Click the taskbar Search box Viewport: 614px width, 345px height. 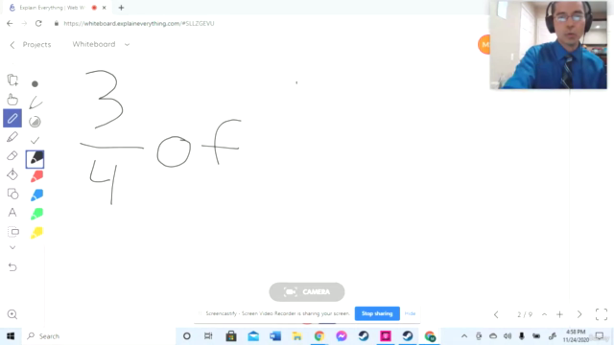coord(98,336)
